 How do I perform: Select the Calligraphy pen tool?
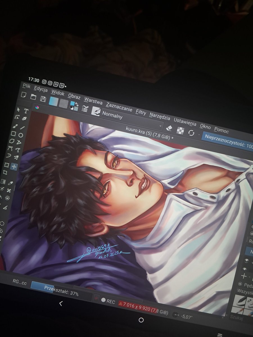click(x=25, y=119)
